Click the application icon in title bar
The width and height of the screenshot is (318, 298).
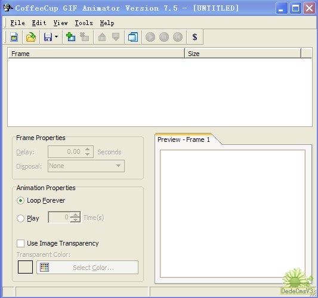[8, 8]
